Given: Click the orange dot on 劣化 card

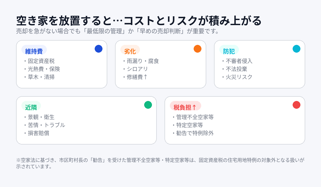Looking at the screenshot, I should coord(197,49).
